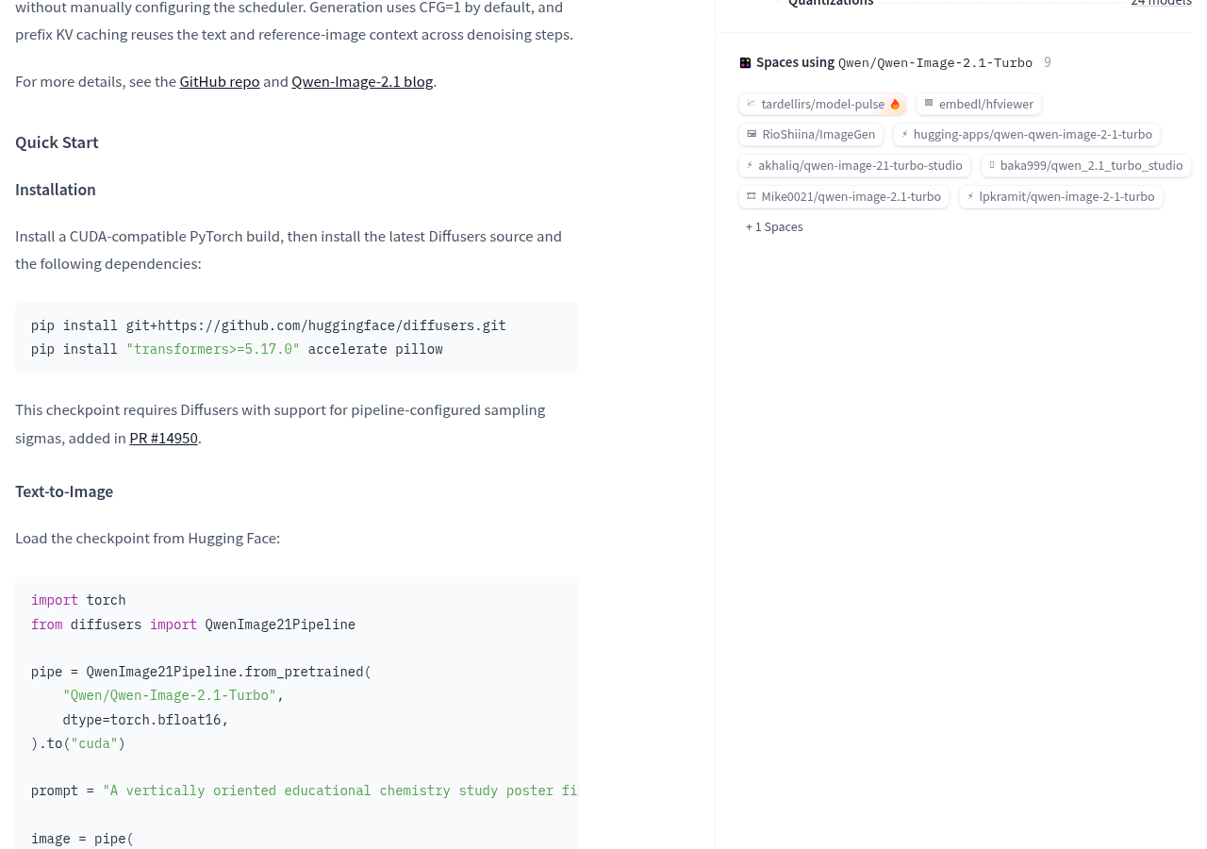Open the PR #14950 link
The image size is (1207, 849).
point(163,438)
